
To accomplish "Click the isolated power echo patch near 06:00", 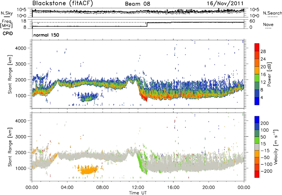I will (88, 96).
